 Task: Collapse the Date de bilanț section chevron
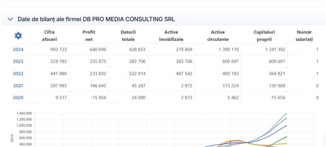(11, 19)
